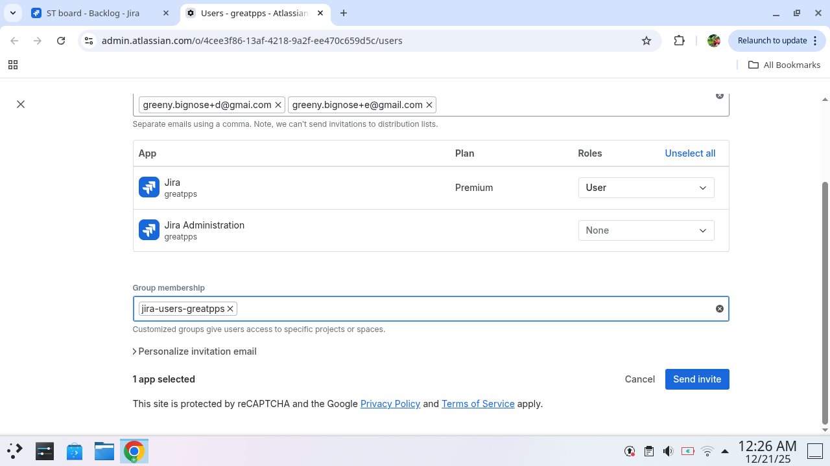
Task: Open the Chrome profile avatar
Action: click(714, 40)
